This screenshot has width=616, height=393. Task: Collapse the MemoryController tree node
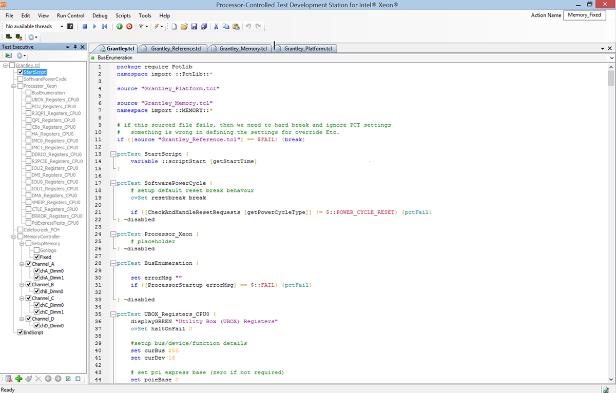[x=13, y=237]
